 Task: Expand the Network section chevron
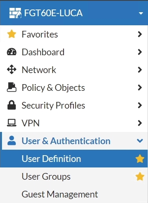[x=140, y=70]
